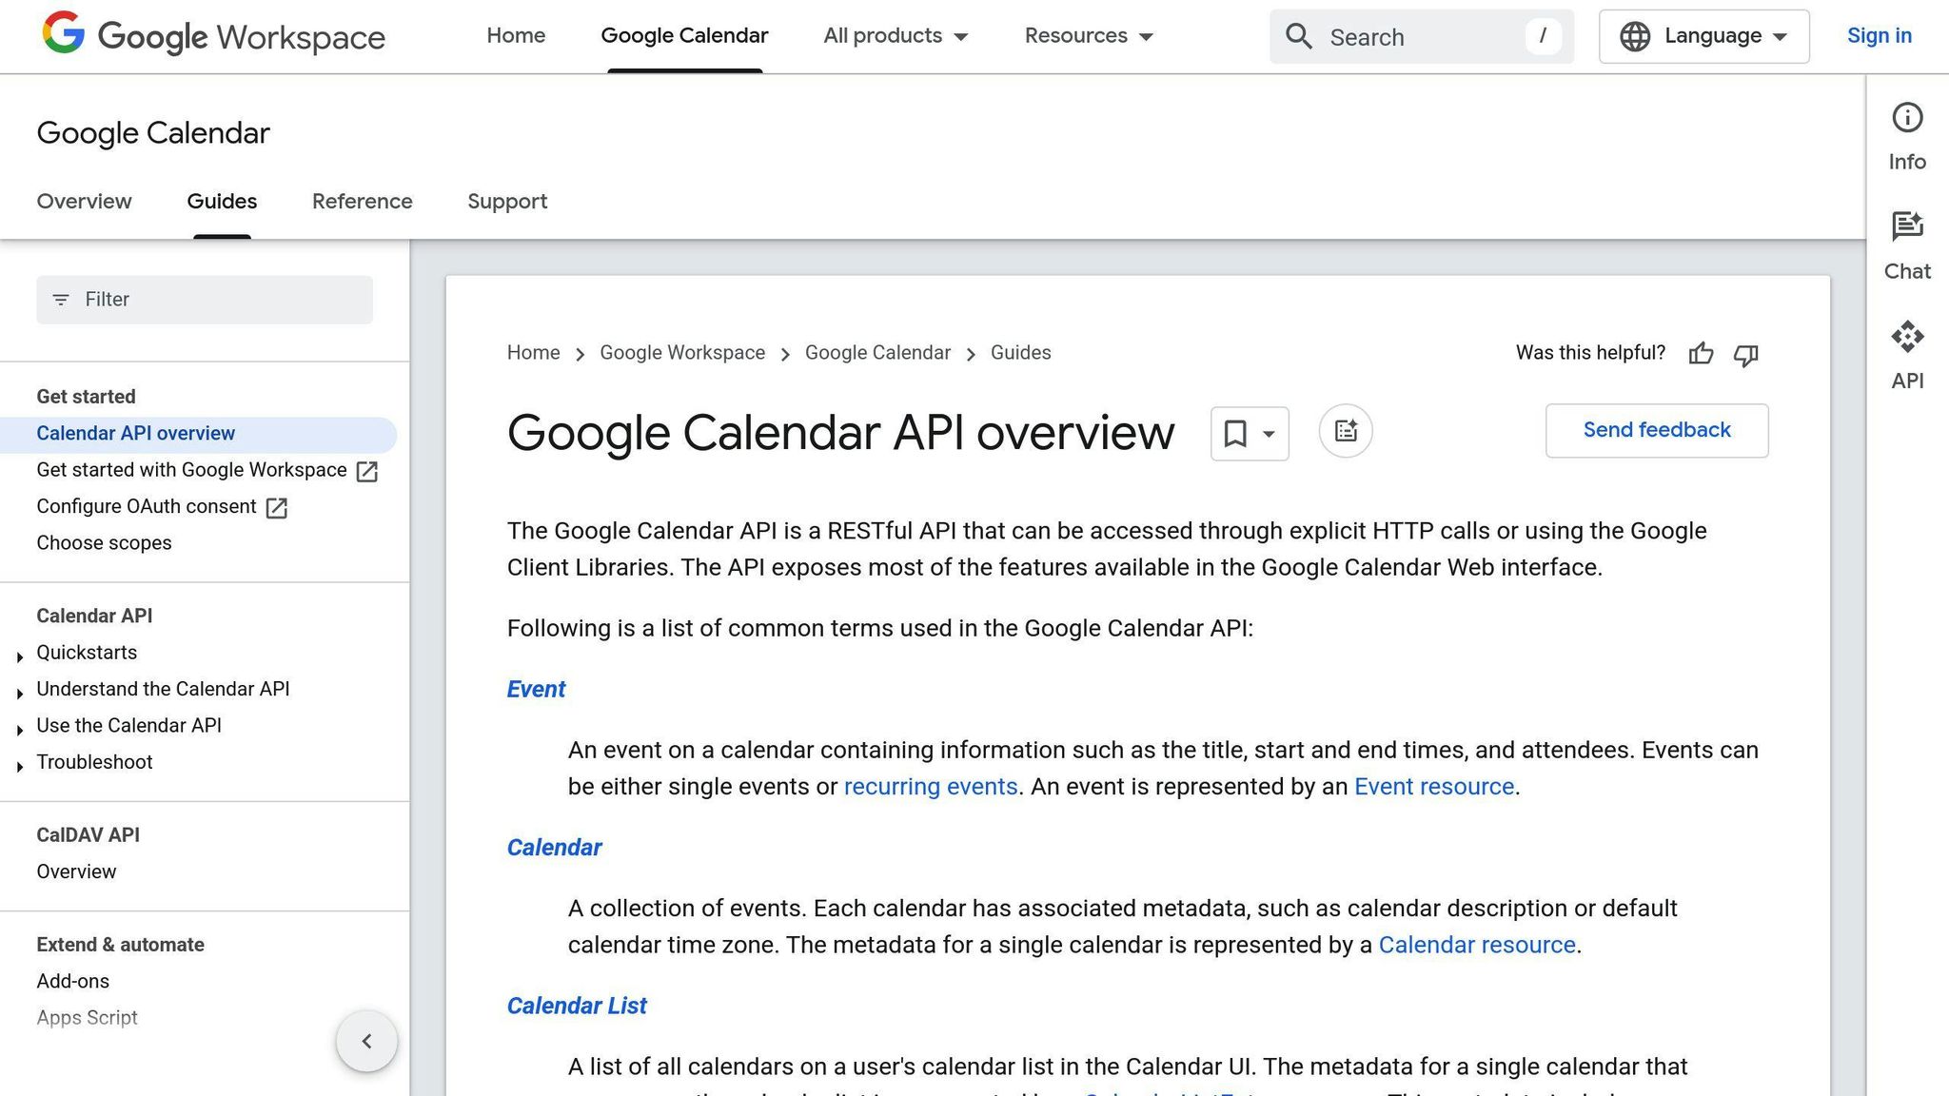Open the Info panel on the right rail

tap(1906, 118)
